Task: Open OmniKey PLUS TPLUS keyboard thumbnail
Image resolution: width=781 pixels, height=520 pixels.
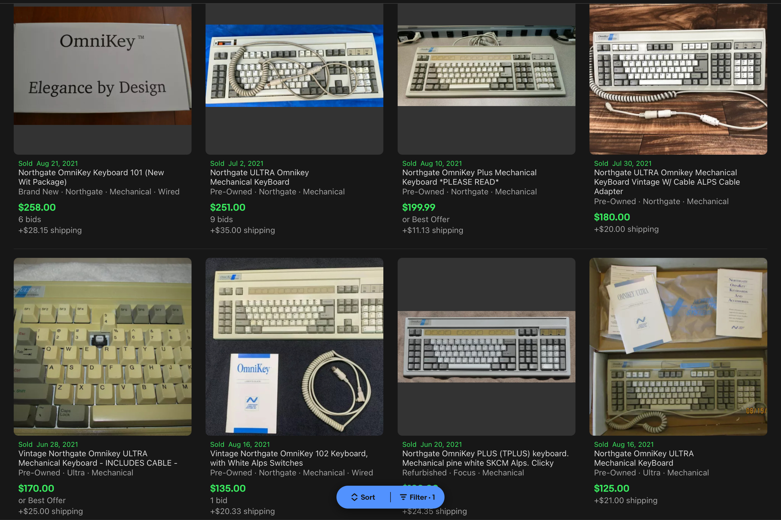Action: 486,346
